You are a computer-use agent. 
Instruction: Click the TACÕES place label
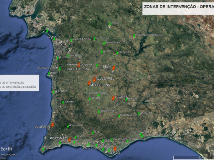pos(121,97)
